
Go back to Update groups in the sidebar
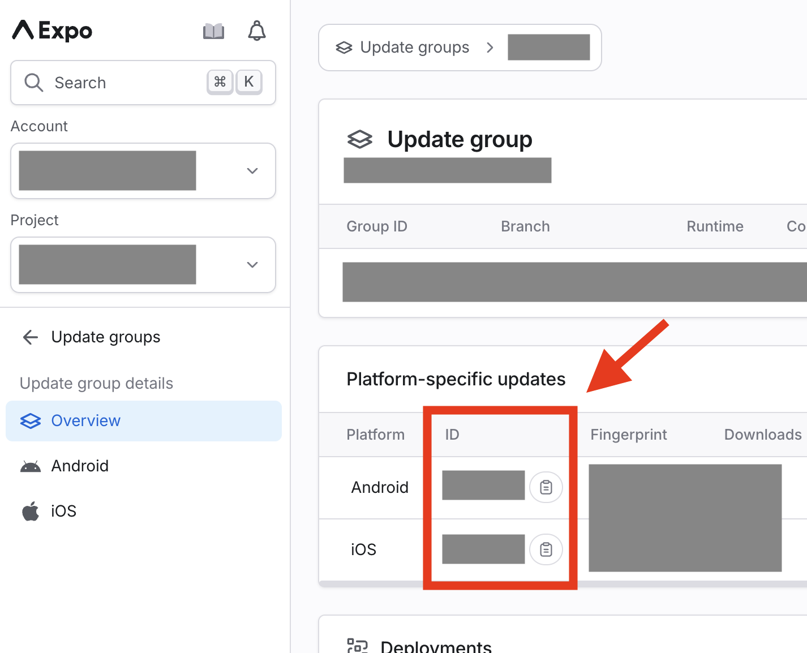coord(106,337)
